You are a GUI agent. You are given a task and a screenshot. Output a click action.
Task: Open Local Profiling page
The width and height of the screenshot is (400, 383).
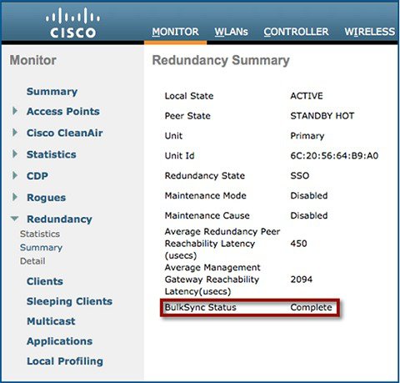pos(65,361)
